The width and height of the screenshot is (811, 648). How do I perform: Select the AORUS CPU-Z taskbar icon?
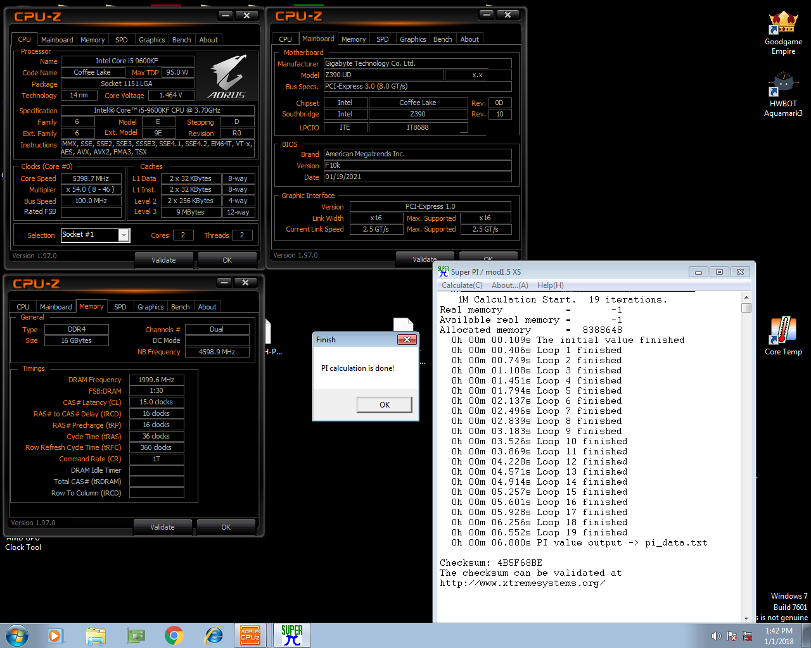tap(250, 635)
